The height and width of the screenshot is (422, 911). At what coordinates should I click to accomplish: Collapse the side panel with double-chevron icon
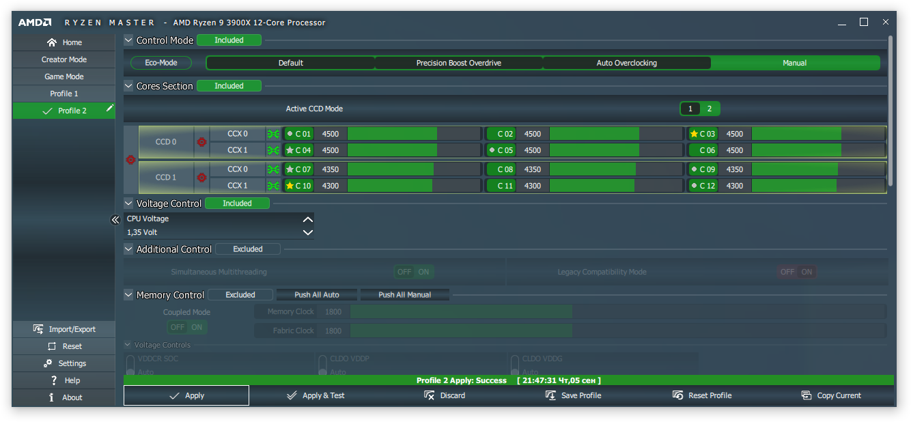tap(115, 220)
